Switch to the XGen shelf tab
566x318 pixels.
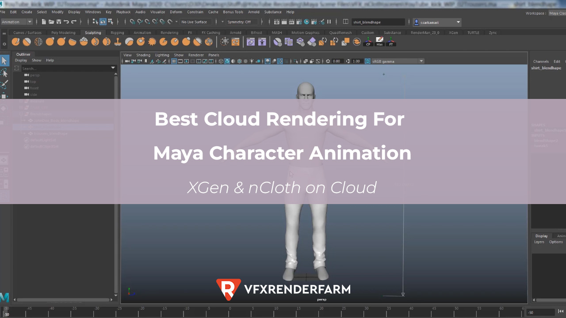click(453, 33)
